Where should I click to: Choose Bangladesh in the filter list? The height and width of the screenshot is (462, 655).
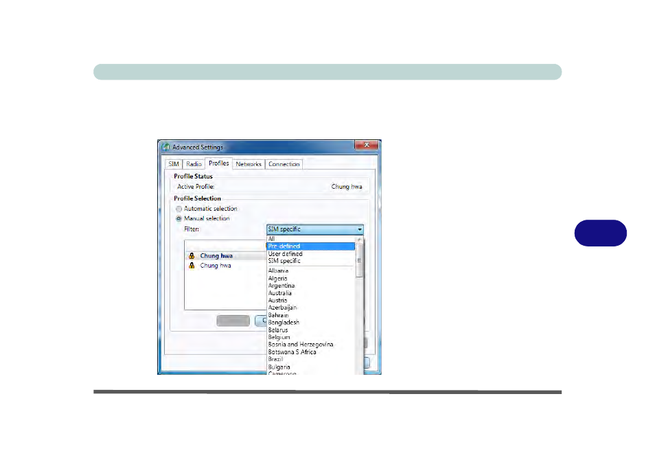(x=311, y=323)
